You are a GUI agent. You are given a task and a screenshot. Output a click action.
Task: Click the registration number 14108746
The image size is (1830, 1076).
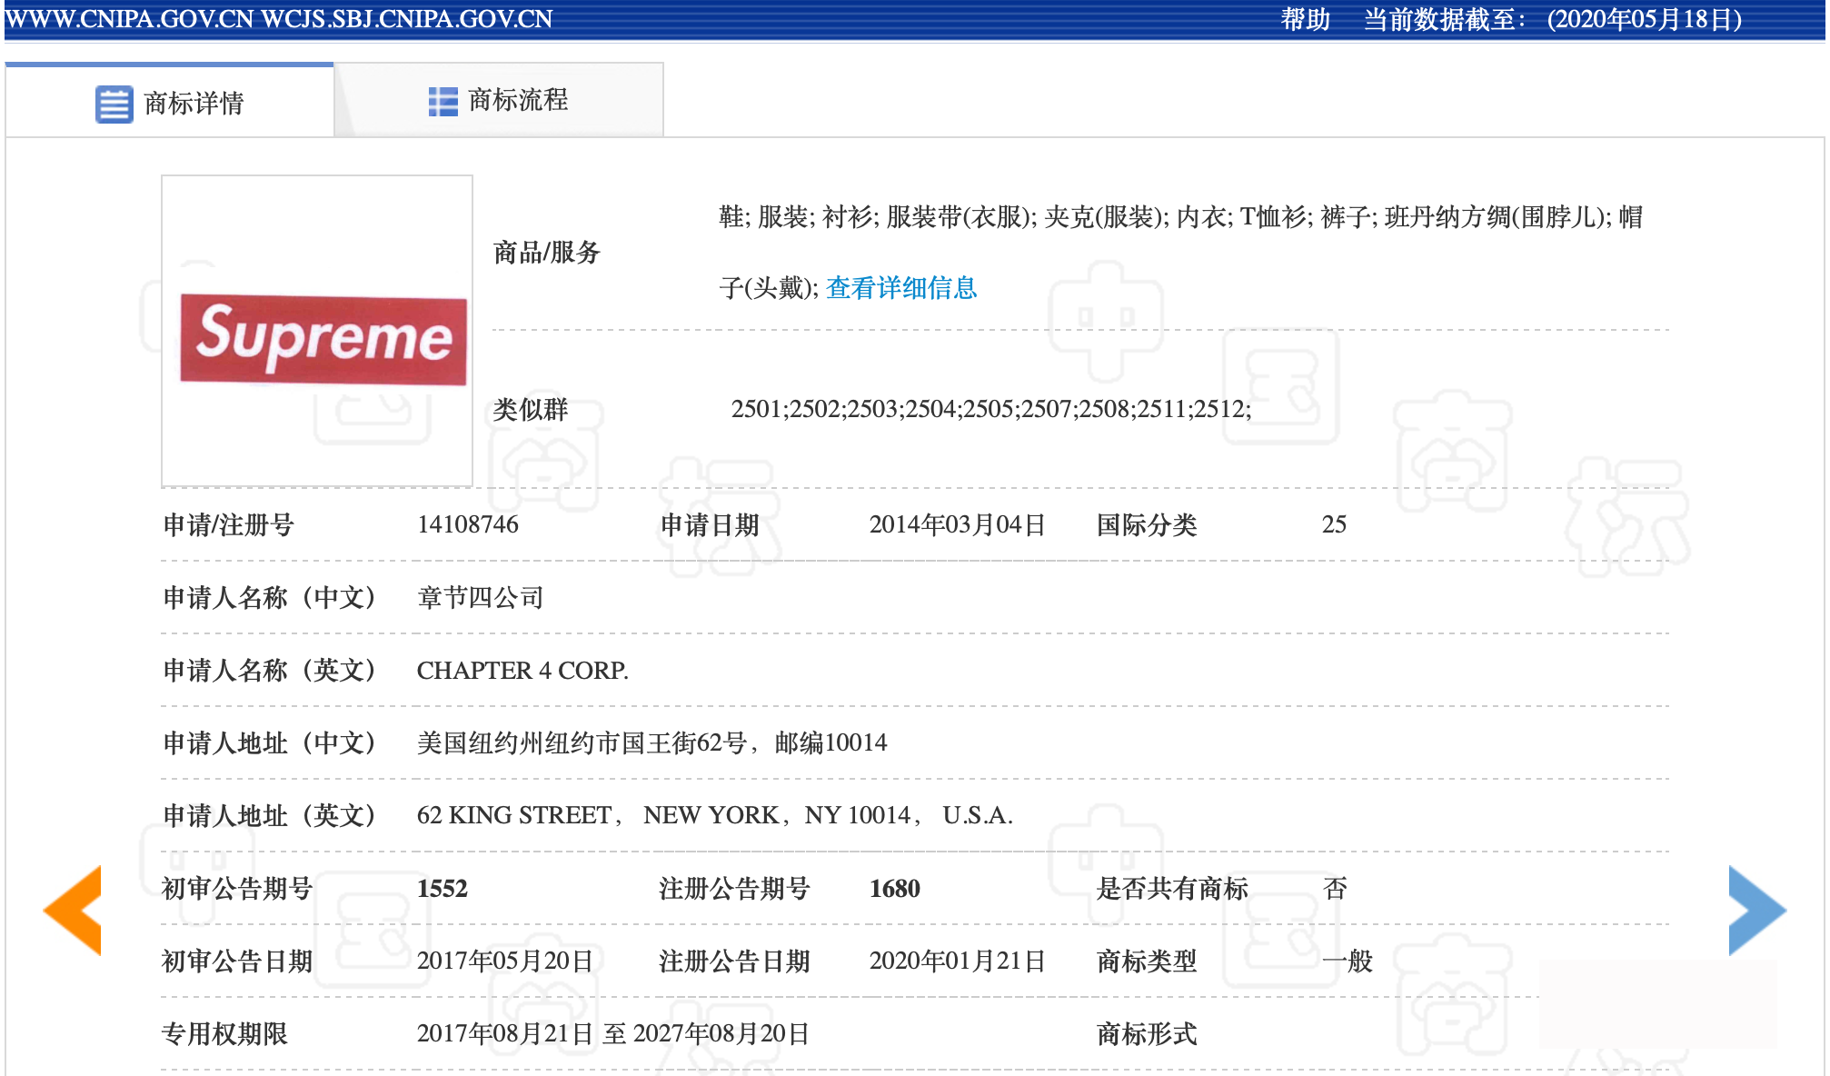pos(467,524)
